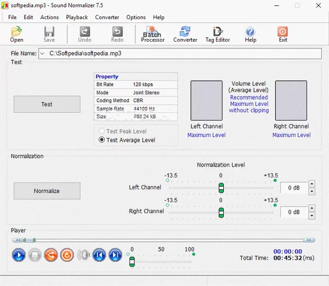Jump to start with the skip-back button
Viewport: 329px width, 286px height.
tap(99, 255)
